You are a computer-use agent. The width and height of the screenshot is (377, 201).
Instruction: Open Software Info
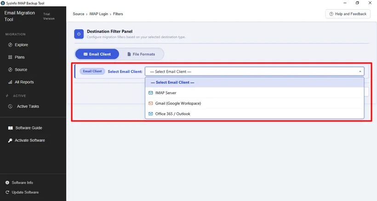[22, 183]
